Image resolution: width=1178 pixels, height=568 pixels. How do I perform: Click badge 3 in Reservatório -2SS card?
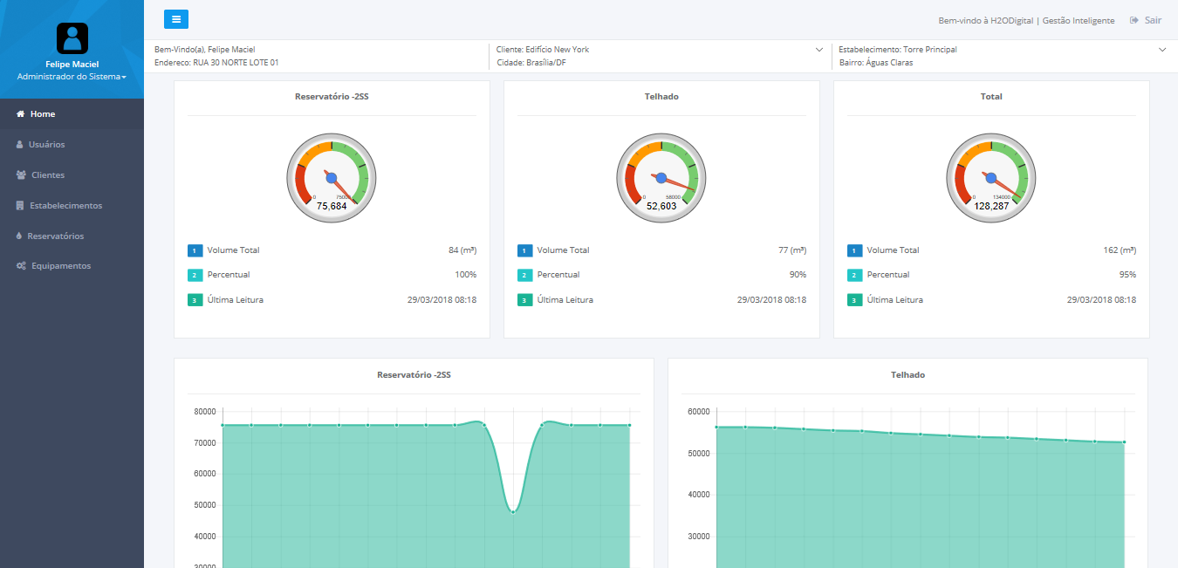(x=195, y=300)
